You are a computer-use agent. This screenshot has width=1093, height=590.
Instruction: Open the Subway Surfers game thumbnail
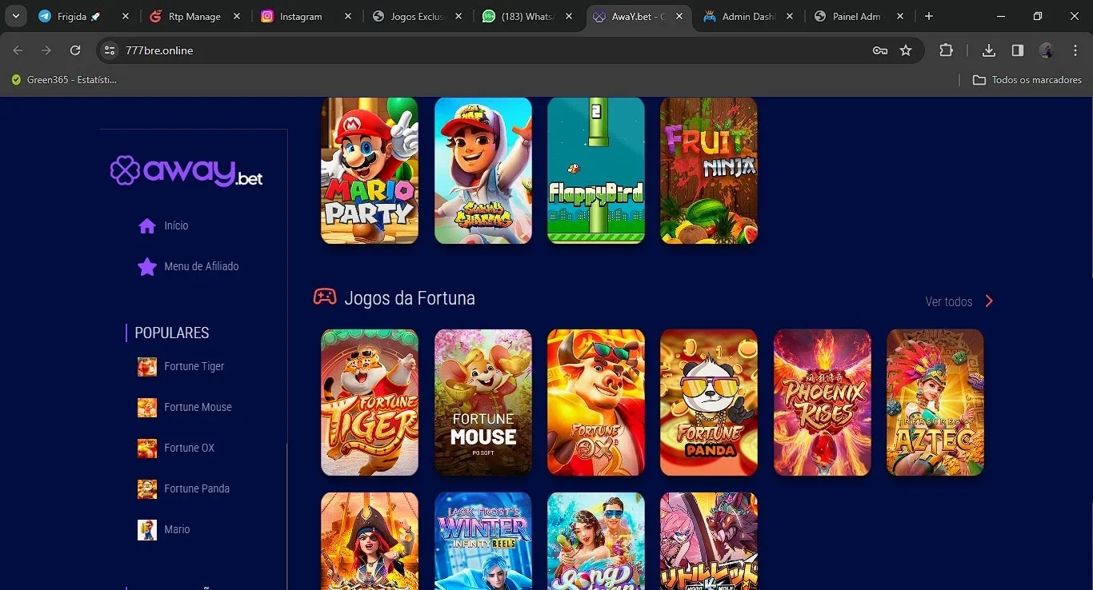[483, 170]
